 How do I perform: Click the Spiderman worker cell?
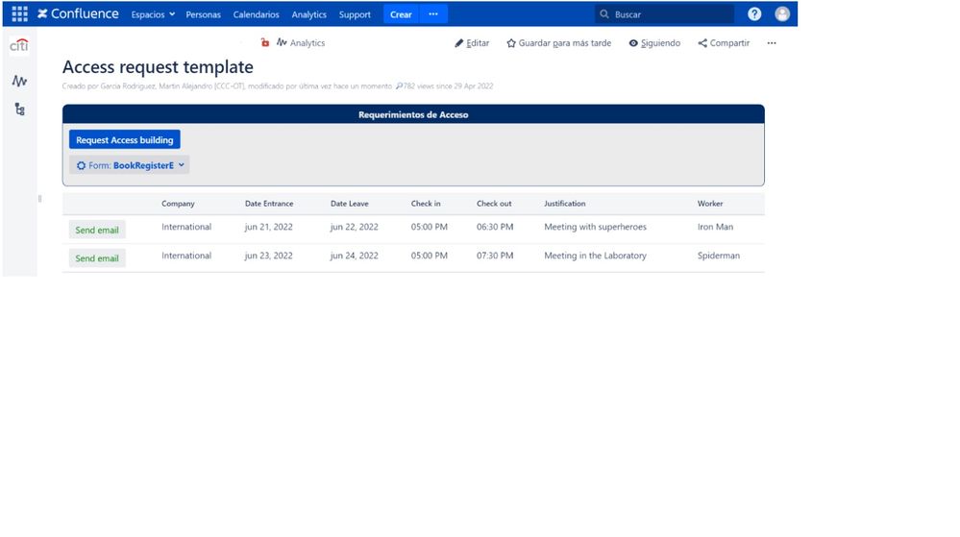pyautogui.click(x=718, y=256)
